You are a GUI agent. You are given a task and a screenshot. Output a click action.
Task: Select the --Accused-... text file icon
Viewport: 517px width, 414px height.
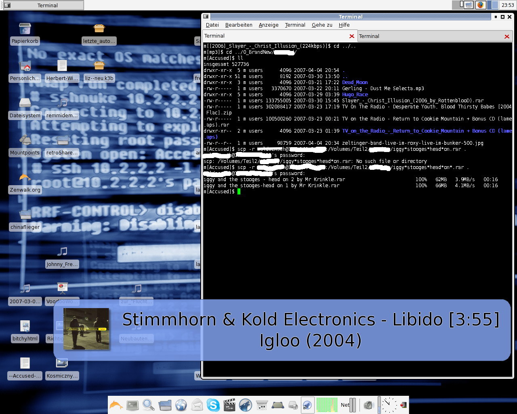tap(25, 368)
